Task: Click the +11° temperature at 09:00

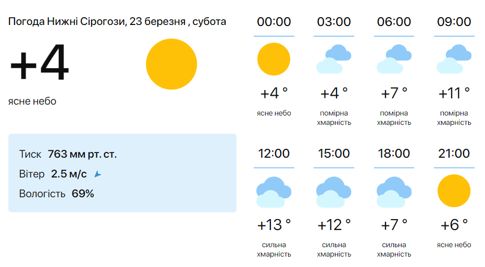Action: click(454, 93)
